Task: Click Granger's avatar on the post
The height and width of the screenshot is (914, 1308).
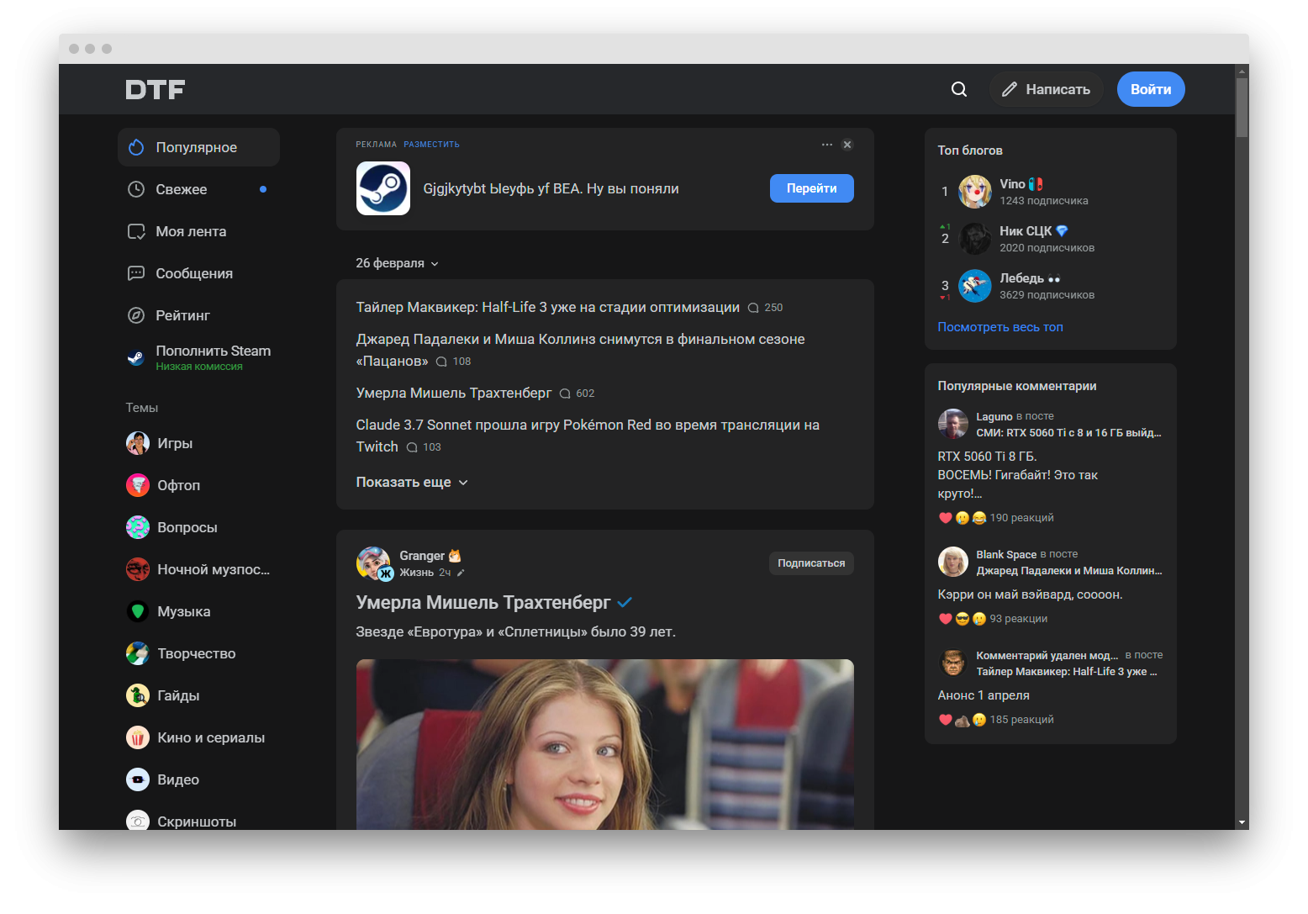Action: (x=373, y=563)
